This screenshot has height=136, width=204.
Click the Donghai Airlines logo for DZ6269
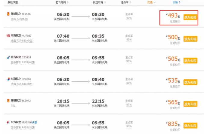[x=8, y=79]
